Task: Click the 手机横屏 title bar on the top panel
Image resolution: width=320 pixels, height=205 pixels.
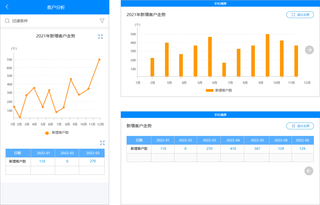Action: coord(220,3)
